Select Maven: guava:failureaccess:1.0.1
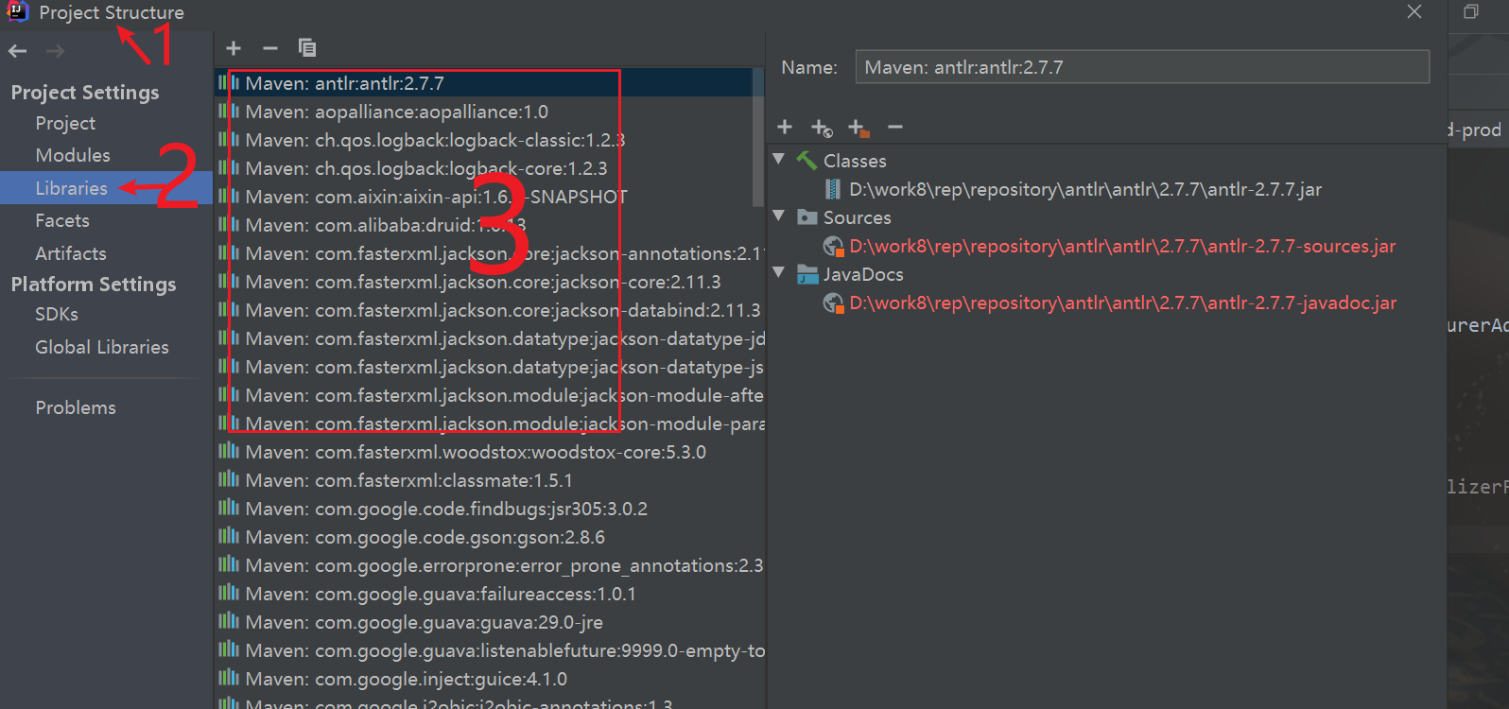 point(490,594)
